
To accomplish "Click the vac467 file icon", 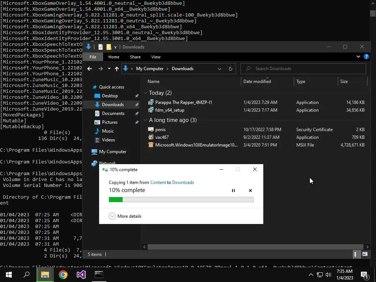I will (x=151, y=137).
